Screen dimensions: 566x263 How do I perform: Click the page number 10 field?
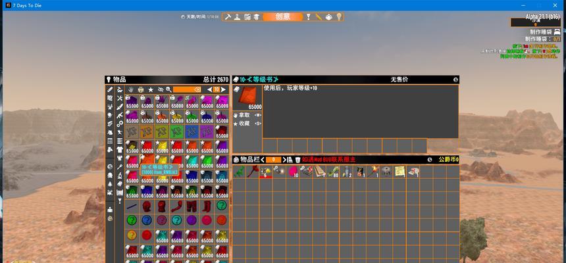click(217, 89)
